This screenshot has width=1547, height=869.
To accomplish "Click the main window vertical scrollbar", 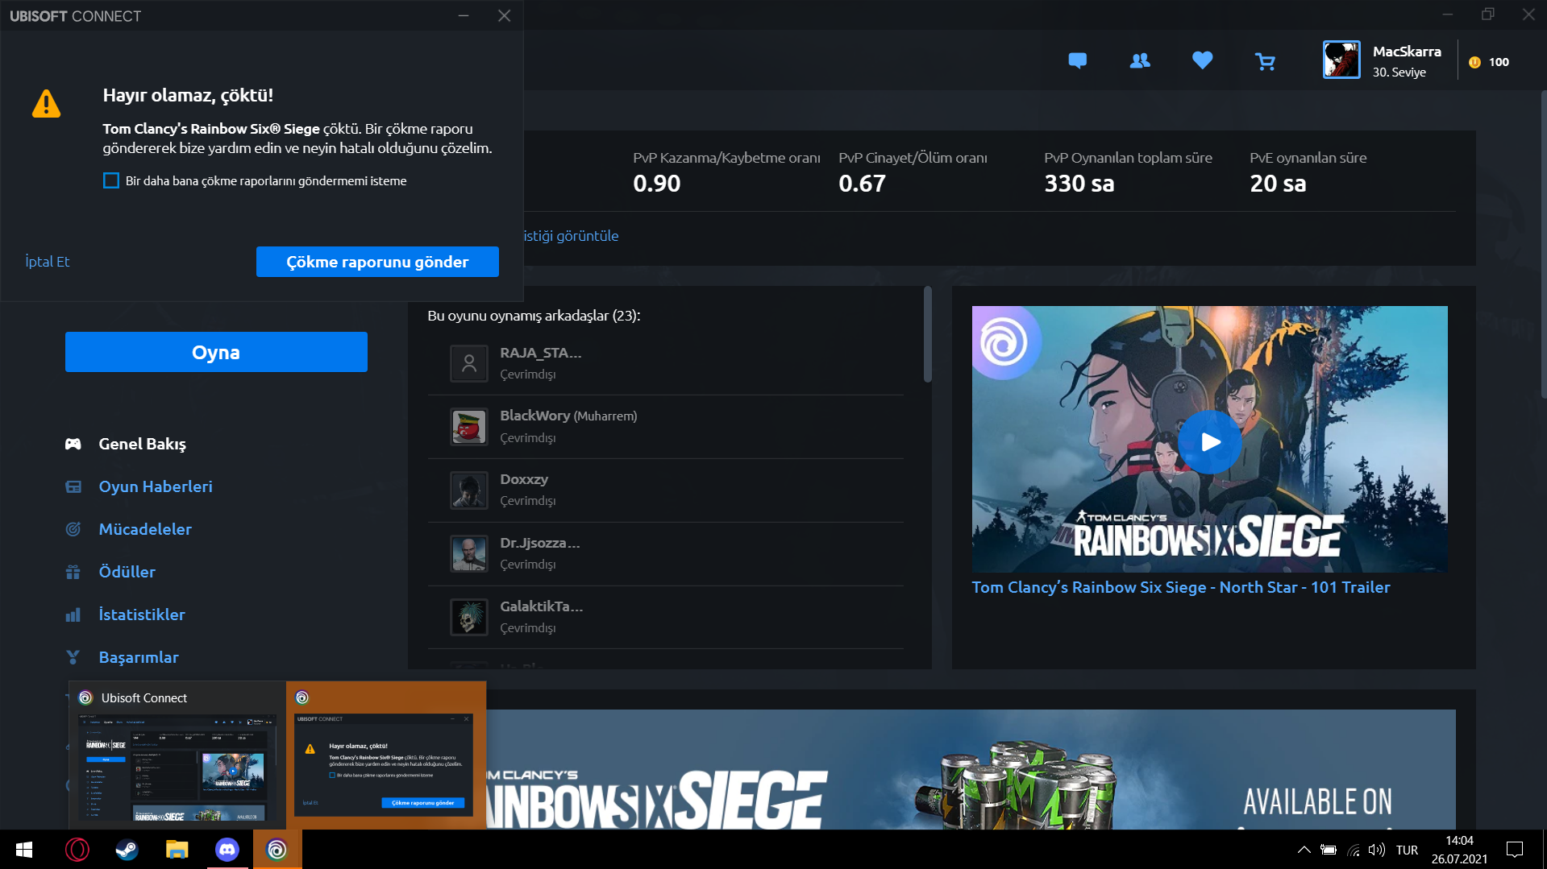I will 1543,246.
